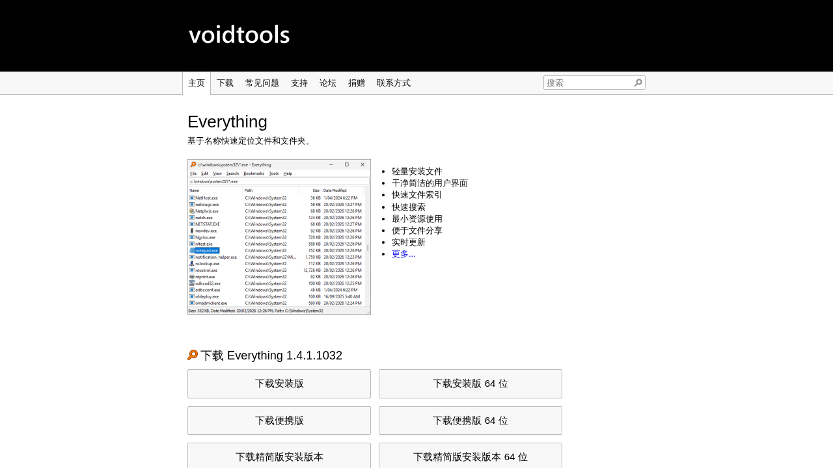The width and height of the screenshot is (833, 468).
Task: Click the 实时更新 list item
Action: click(x=409, y=242)
